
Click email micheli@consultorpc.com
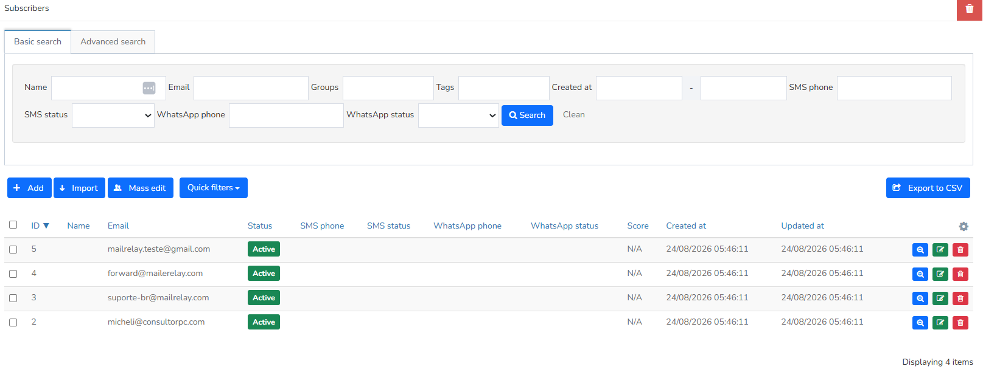click(x=156, y=322)
